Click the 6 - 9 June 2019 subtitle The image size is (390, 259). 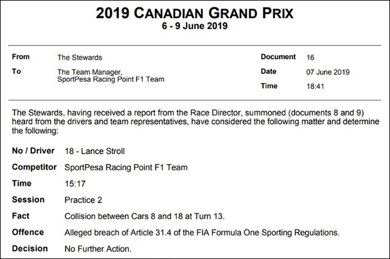[x=195, y=28]
